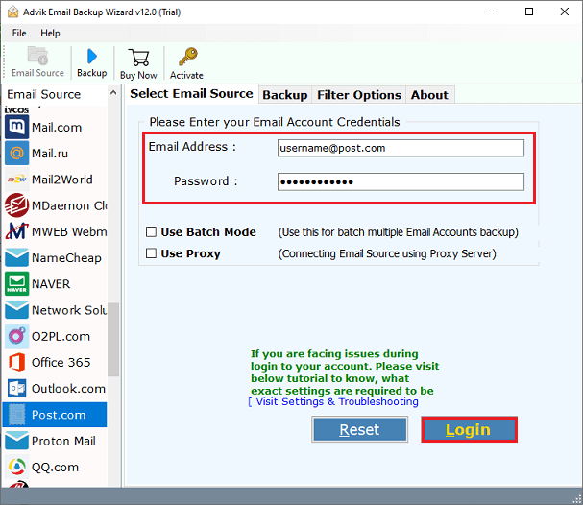This screenshot has width=583, height=505.
Task: Click the Password input field
Action: point(401,181)
